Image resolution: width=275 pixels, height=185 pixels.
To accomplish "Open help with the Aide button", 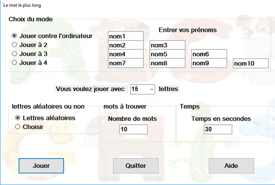I will (231, 166).
